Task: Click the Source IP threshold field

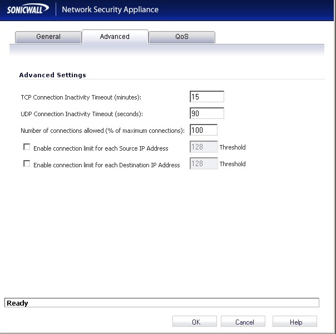Action: pos(204,147)
